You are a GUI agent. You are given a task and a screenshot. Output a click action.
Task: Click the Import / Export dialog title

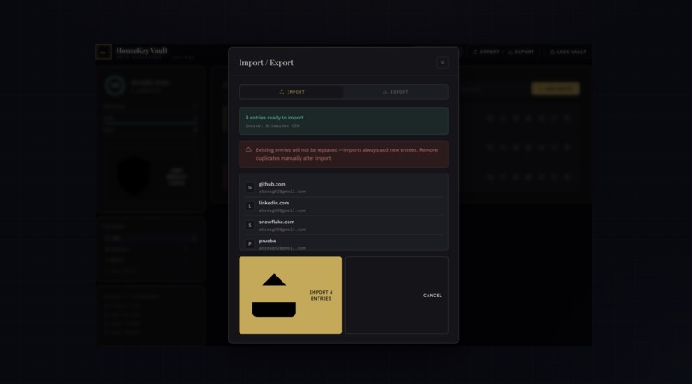point(266,63)
